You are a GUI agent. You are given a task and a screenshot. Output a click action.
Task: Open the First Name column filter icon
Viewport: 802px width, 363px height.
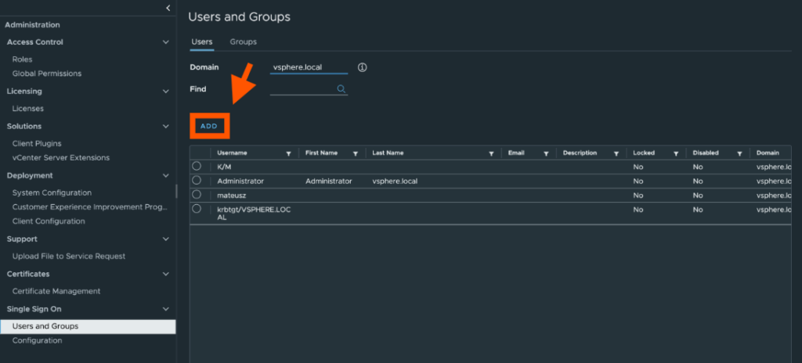click(x=356, y=153)
